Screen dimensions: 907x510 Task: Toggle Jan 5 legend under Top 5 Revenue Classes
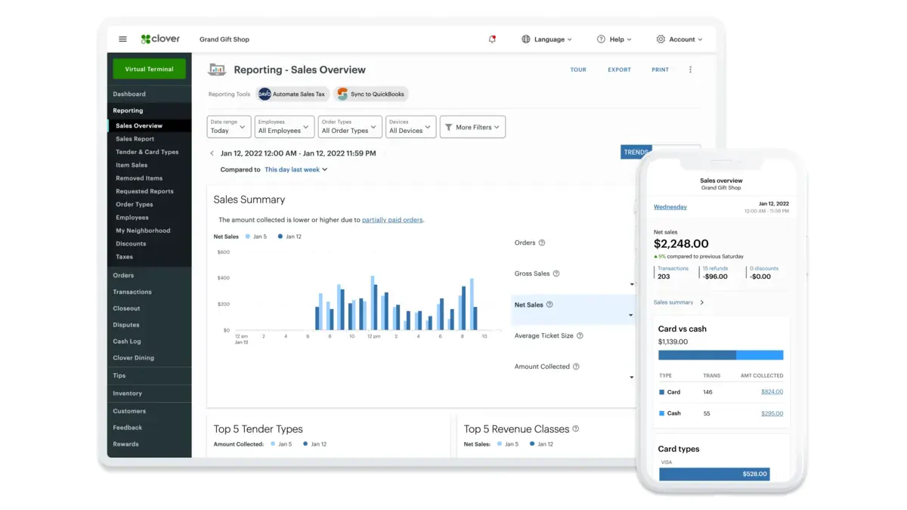(507, 444)
